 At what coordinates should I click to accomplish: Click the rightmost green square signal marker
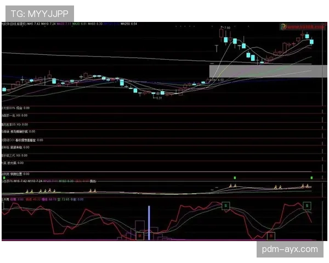313,178
